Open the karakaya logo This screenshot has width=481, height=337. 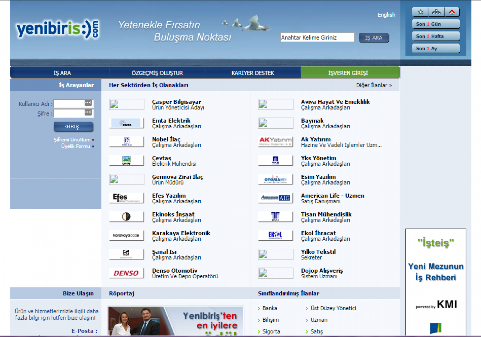point(126,235)
